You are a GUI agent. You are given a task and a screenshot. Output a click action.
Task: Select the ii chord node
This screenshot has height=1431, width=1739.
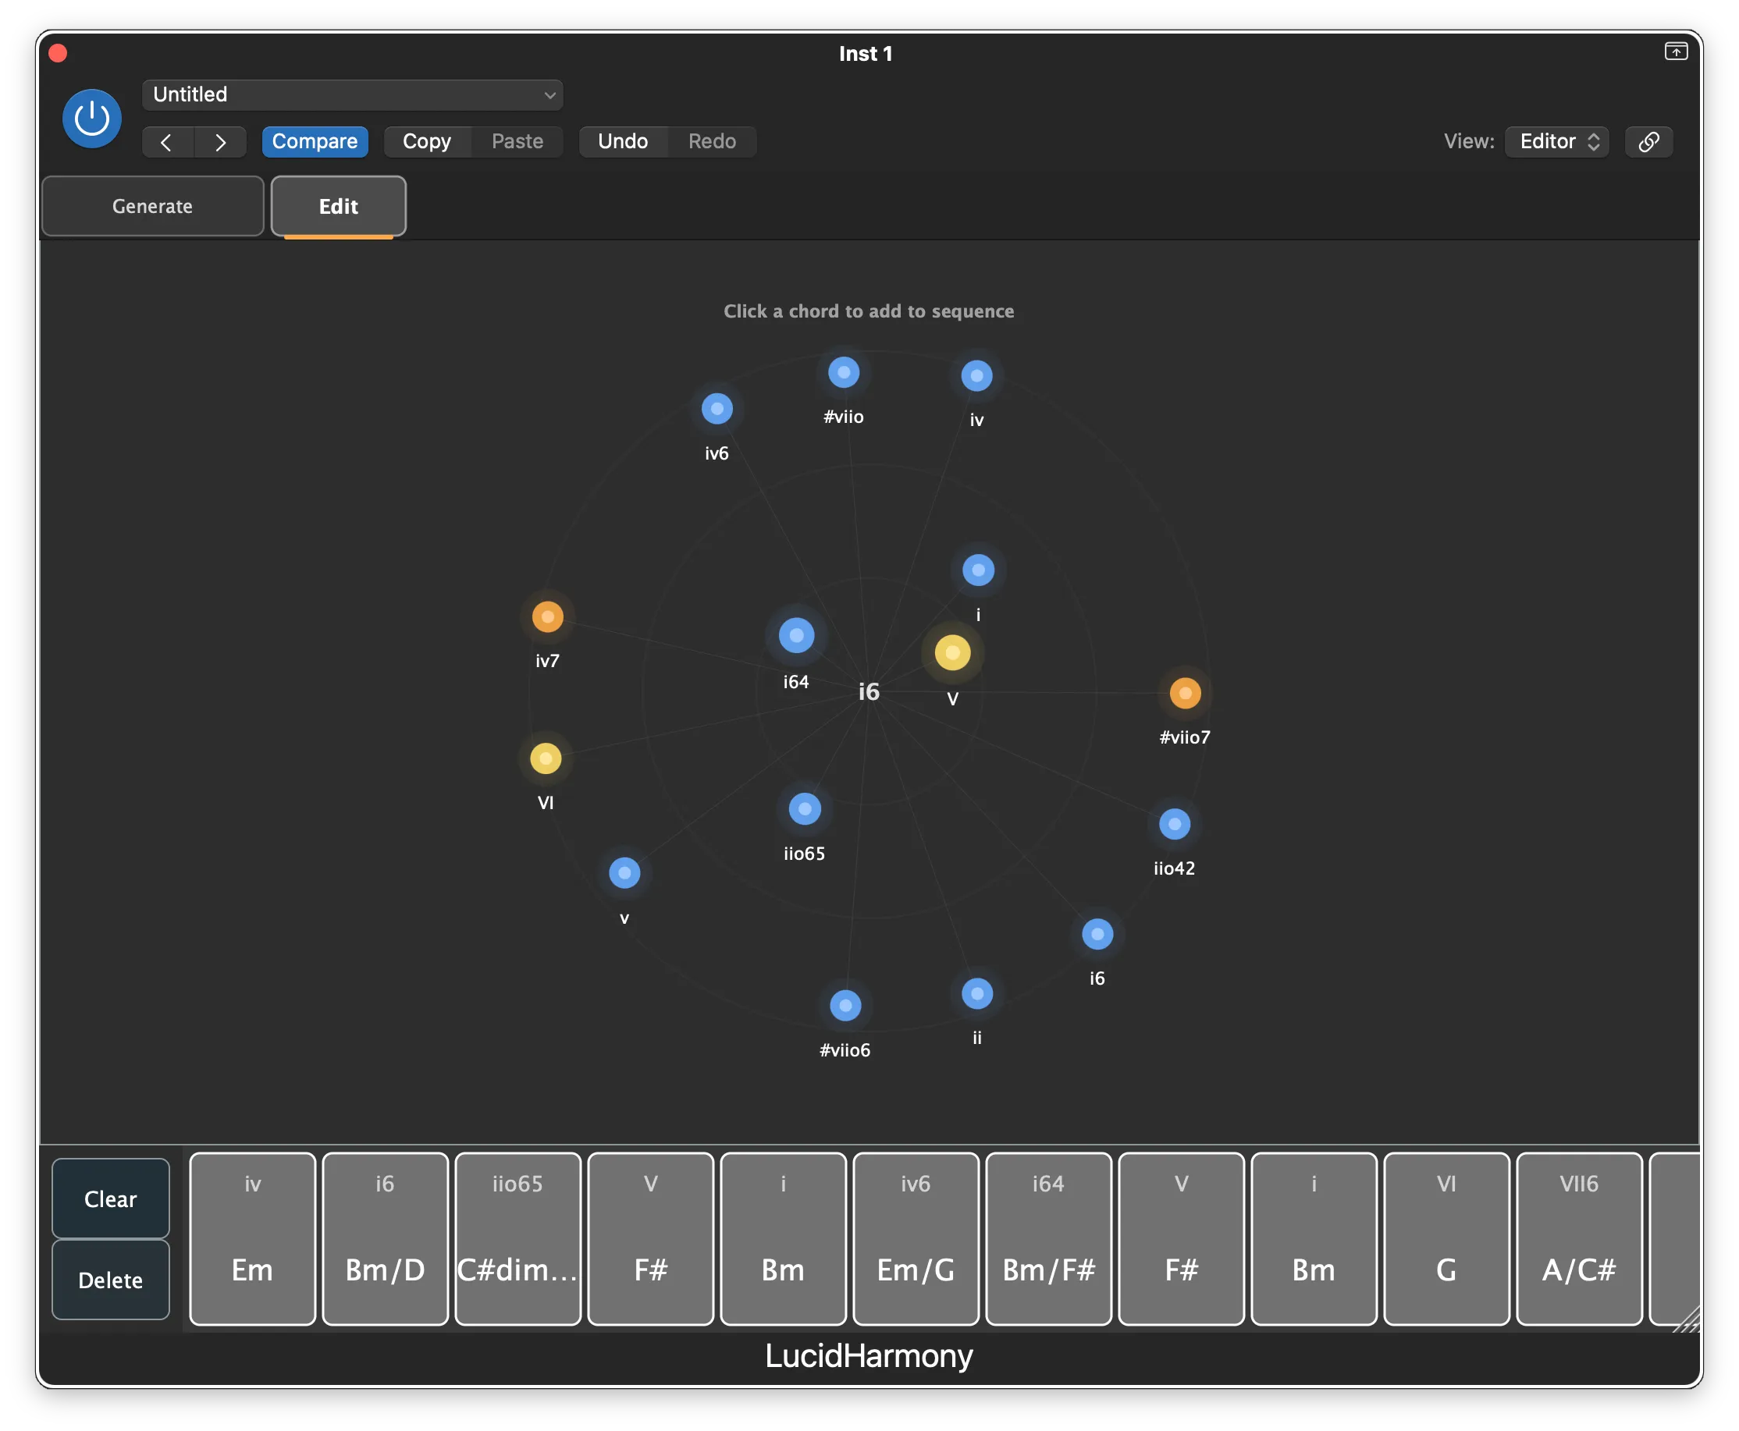point(977,994)
